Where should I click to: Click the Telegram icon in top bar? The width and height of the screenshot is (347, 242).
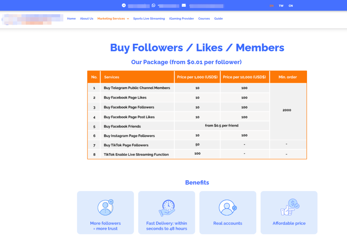coord(124,5)
